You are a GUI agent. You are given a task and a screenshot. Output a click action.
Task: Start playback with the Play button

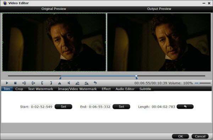[x=7, y=83]
